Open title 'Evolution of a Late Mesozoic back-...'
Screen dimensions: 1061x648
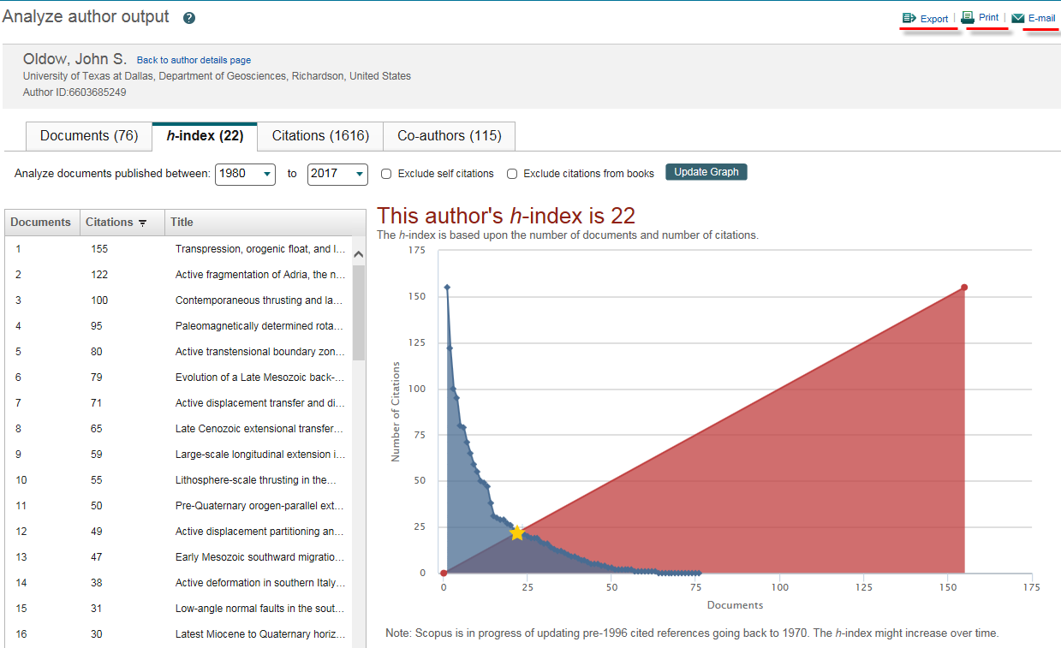point(259,378)
